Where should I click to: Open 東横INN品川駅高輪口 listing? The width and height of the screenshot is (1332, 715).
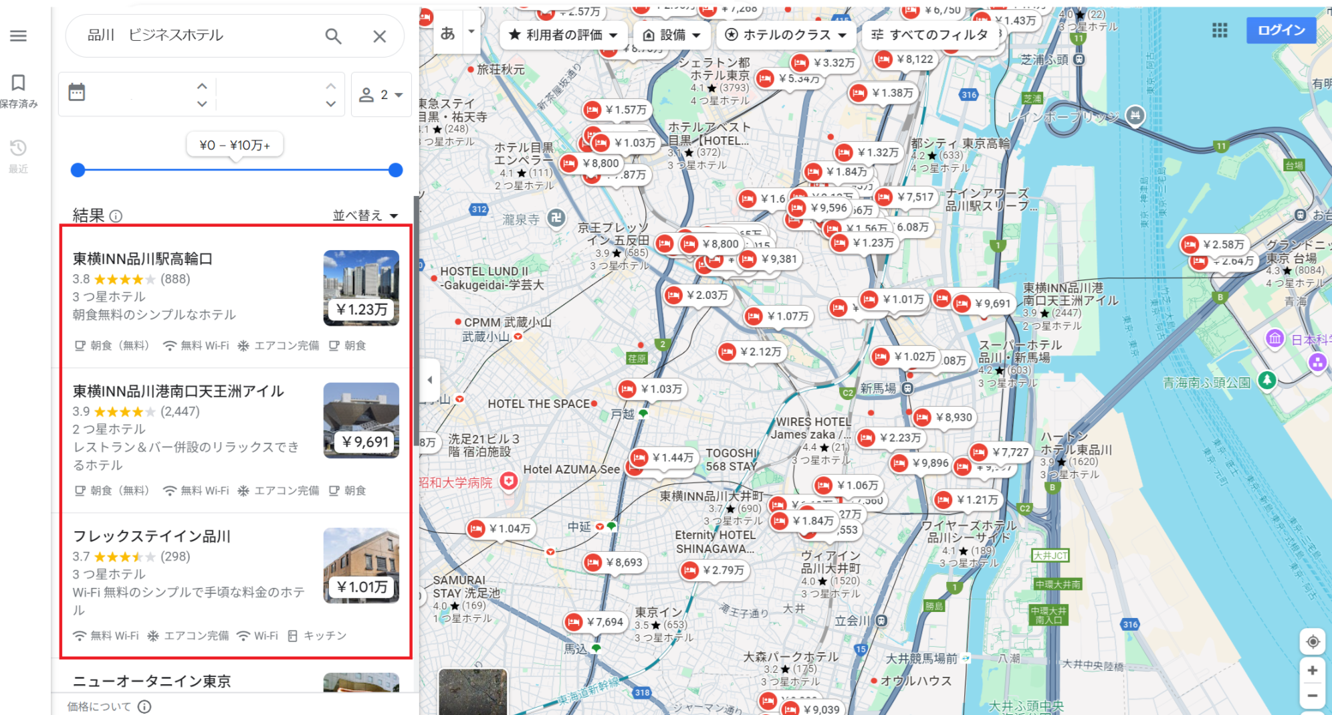(x=235, y=300)
